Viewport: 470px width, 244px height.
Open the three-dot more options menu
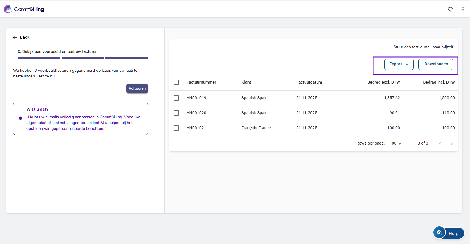[x=463, y=9]
